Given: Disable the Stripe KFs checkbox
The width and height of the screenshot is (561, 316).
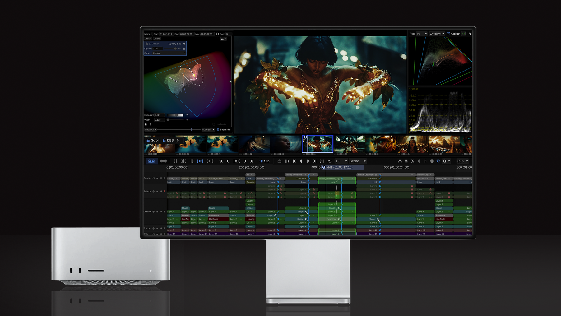Looking at the screenshot, I should click(x=218, y=129).
